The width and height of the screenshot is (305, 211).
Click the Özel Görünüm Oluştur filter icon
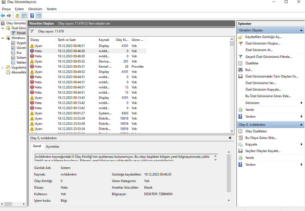[x=240, y=43]
